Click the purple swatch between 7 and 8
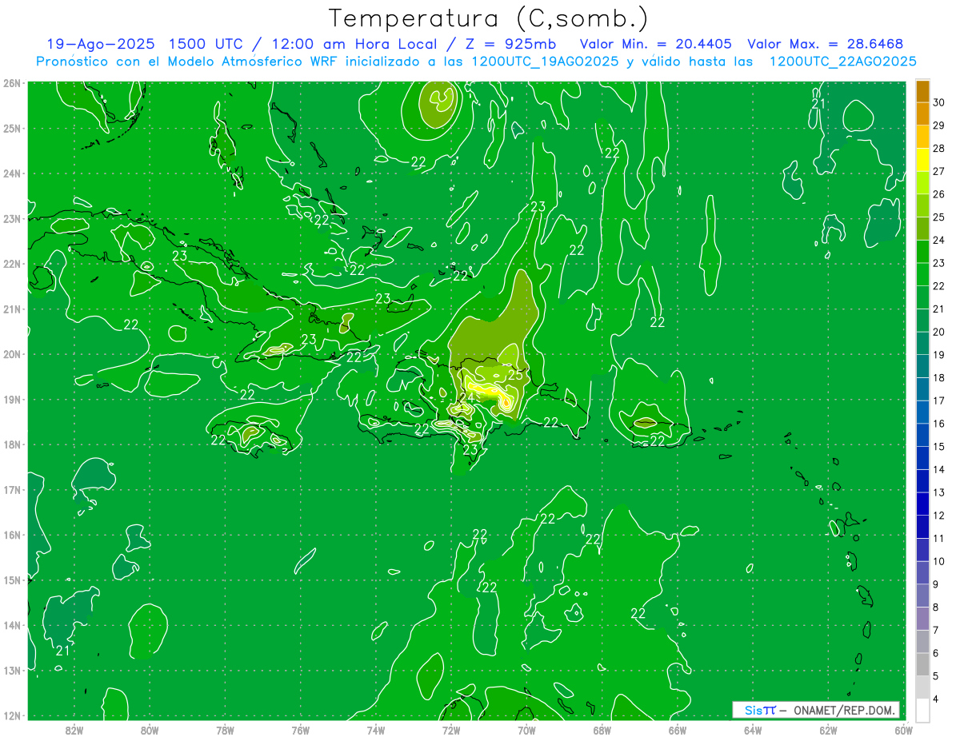This screenshot has height=741, width=960. point(922,618)
